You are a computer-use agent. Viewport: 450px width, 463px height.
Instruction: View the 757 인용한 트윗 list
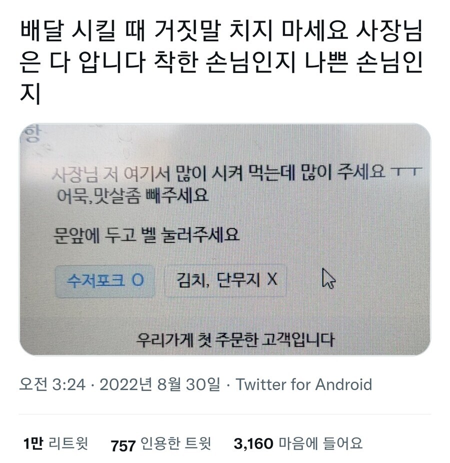coord(160,444)
